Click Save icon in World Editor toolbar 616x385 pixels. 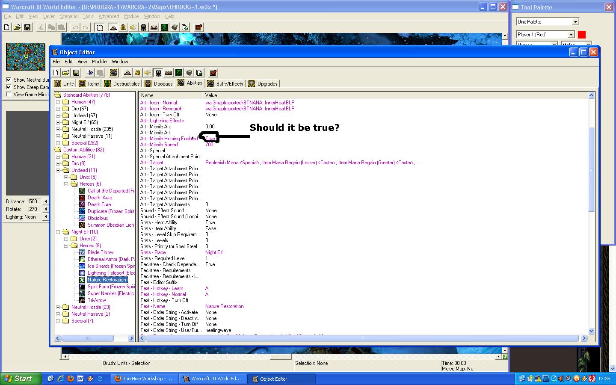point(27,28)
